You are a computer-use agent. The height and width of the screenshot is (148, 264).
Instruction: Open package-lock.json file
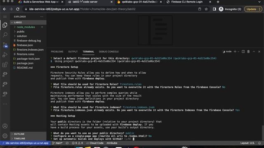(28, 59)
